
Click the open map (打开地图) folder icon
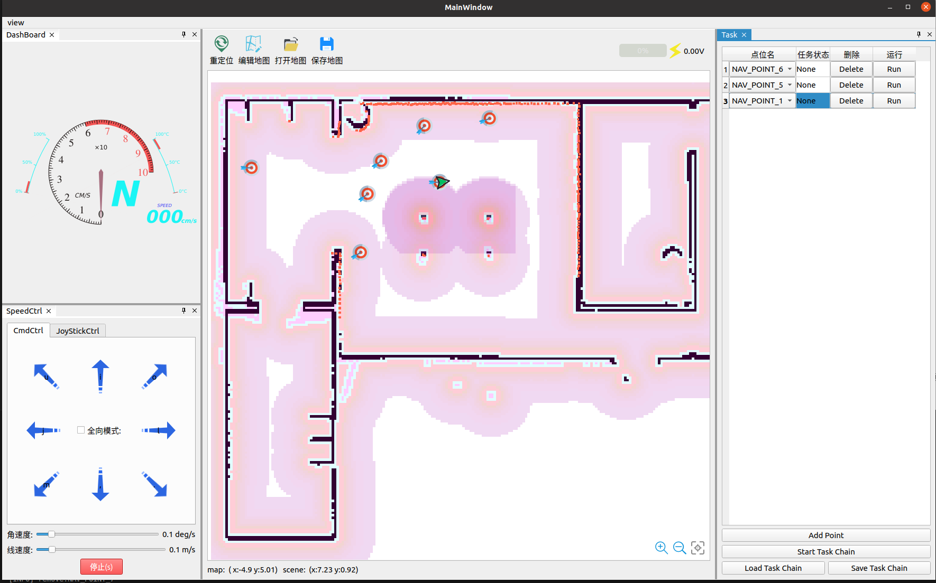click(x=290, y=44)
